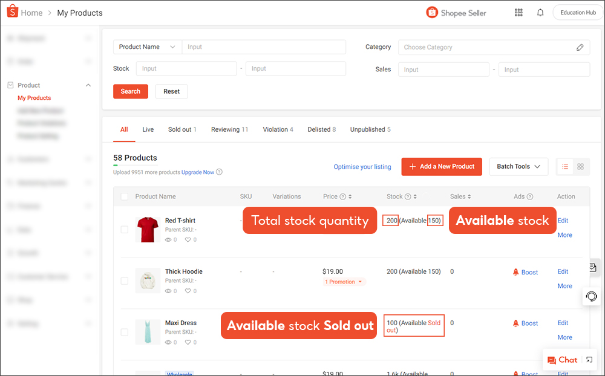Click the help icon next to Upgrade Now
The image size is (605, 376).
[219, 172]
